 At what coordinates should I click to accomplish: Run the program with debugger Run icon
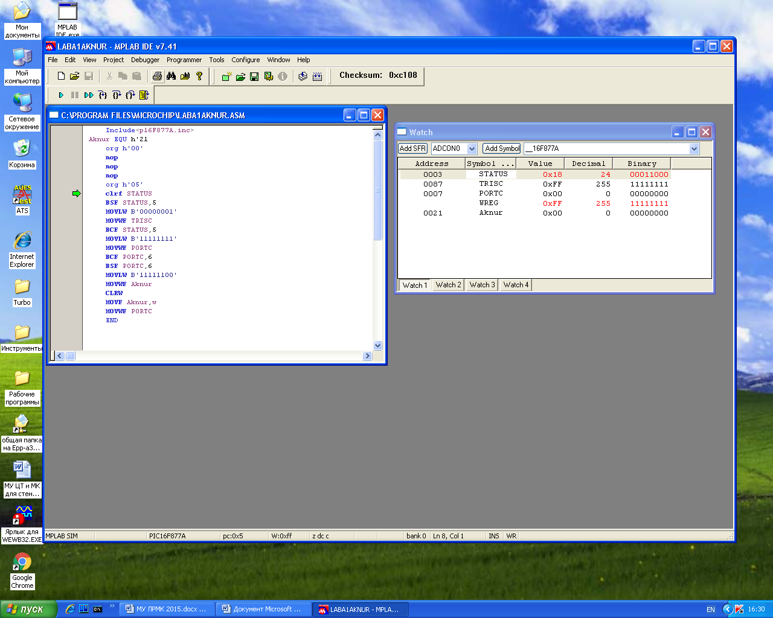pyautogui.click(x=61, y=95)
